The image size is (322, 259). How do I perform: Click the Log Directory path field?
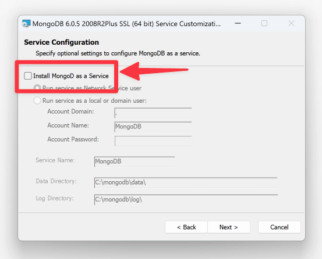click(186, 200)
